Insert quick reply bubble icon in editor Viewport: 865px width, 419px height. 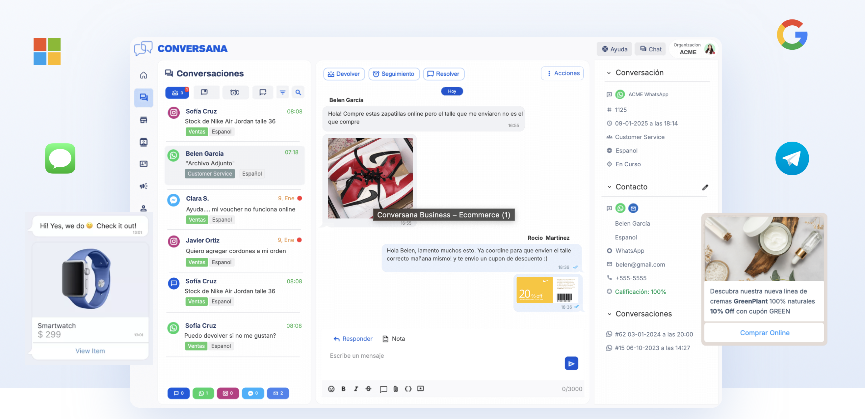click(x=383, y=389)
